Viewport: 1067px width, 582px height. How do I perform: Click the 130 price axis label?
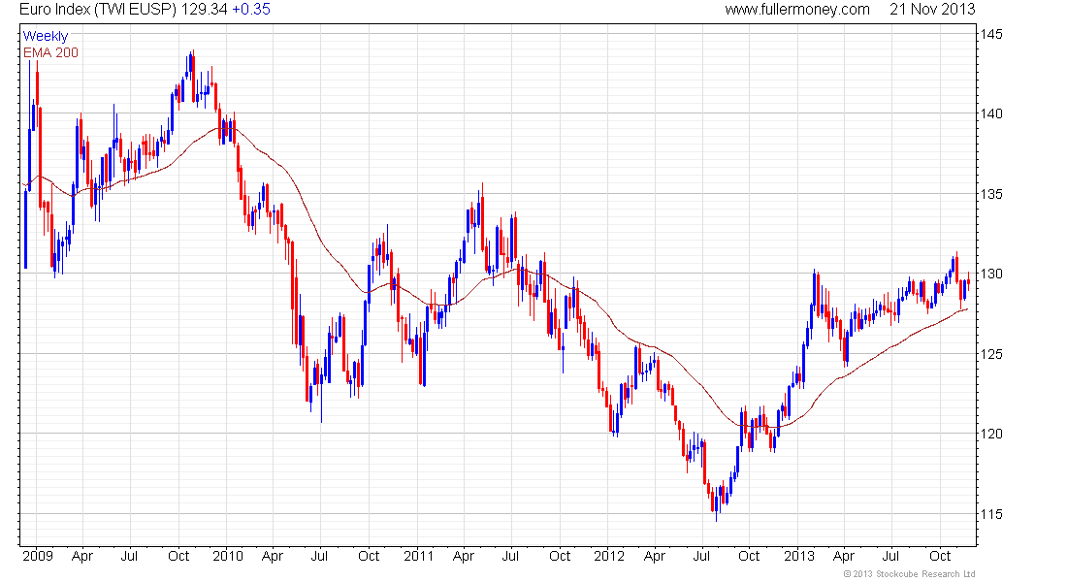991,274
